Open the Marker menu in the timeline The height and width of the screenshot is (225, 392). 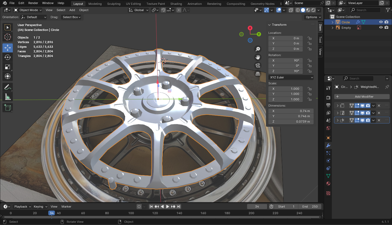(x=66, y=207)
